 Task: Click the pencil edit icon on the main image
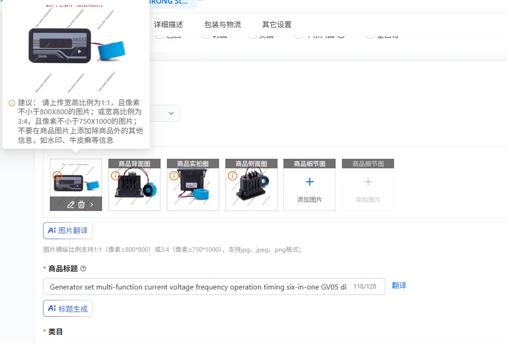coord(71,205)
